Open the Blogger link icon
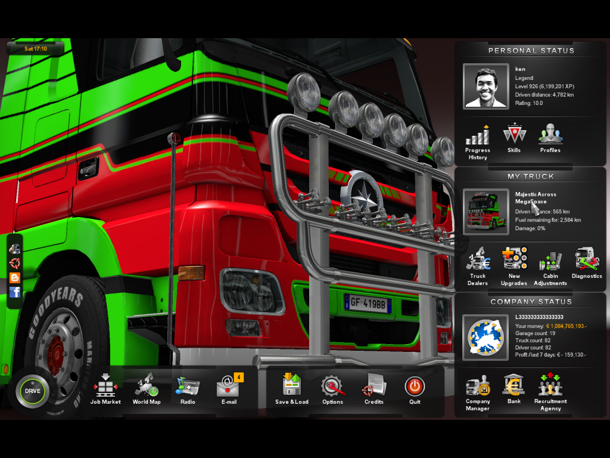 coord(15,278)
